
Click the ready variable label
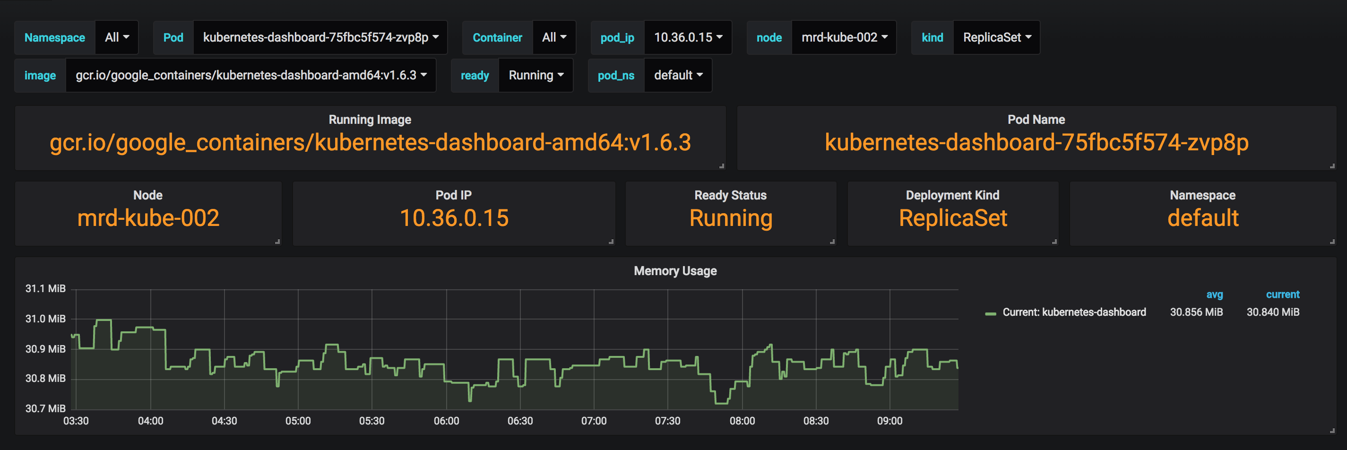(475, 75)
